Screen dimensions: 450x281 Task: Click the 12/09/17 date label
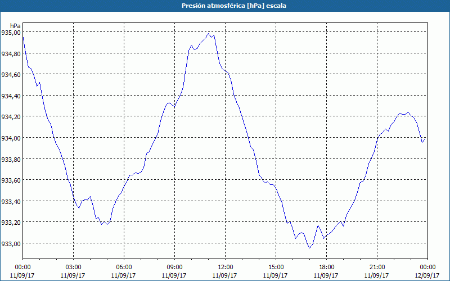pos(427,275)
